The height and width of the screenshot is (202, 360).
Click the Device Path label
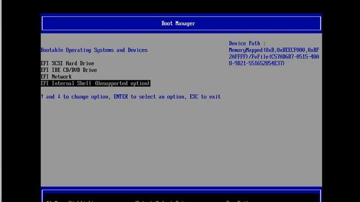[x=247, y=43]
